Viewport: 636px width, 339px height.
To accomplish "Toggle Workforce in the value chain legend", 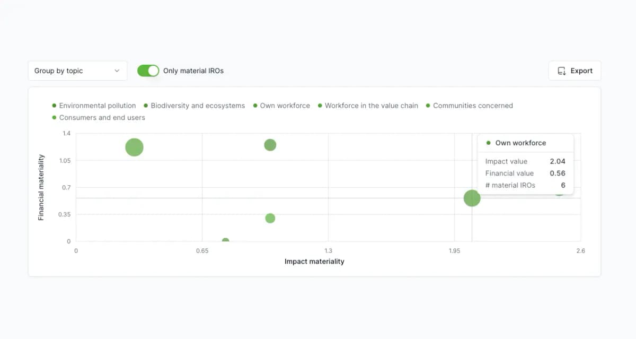I will [x=368, y=106].
